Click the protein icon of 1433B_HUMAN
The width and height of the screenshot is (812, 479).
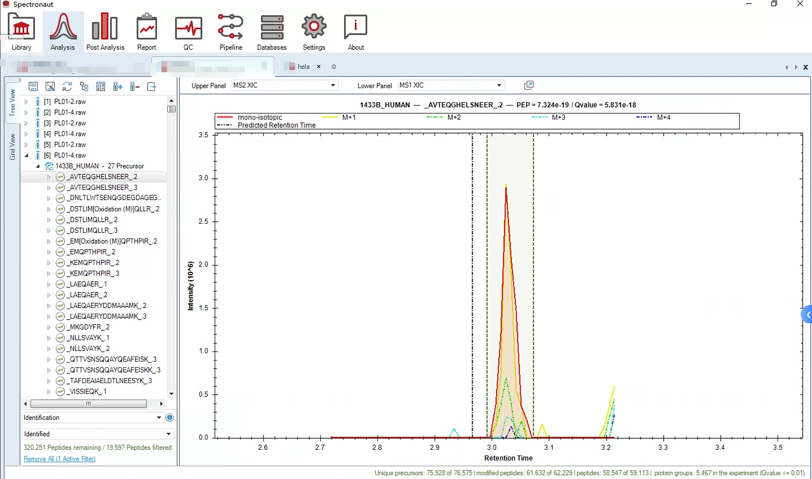click(49, 166)
